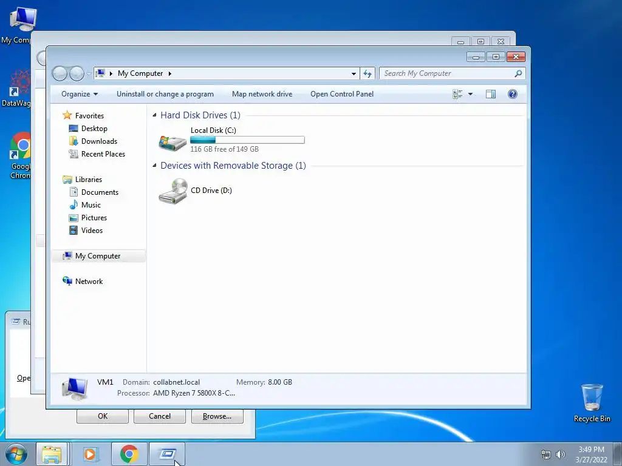622x466 pixels.
Task: Click the 116 GB free of 149 GB text
Action: (x=225, y=149)
